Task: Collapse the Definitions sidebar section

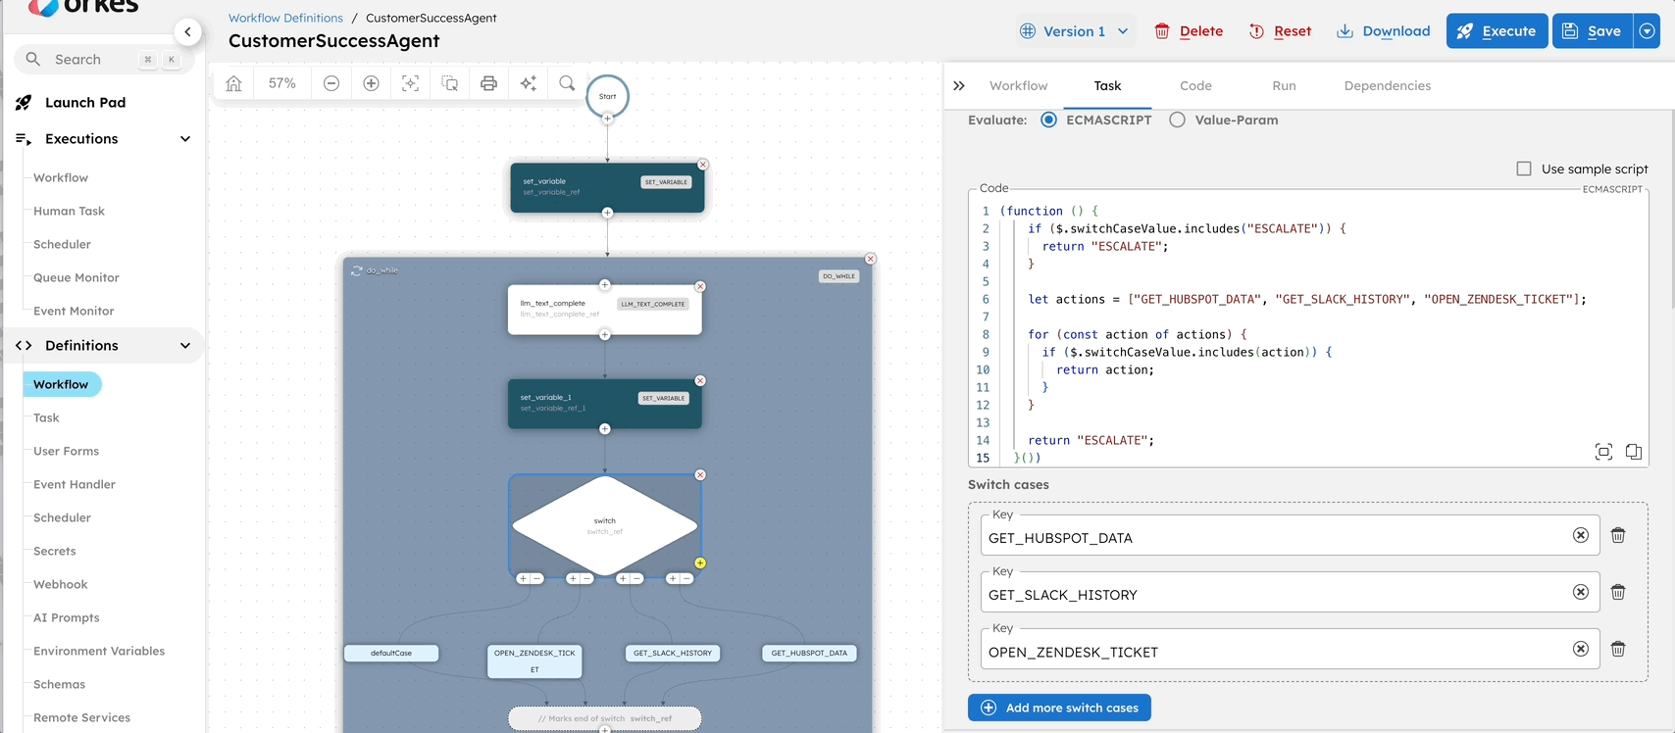Action: pos(185,346)
